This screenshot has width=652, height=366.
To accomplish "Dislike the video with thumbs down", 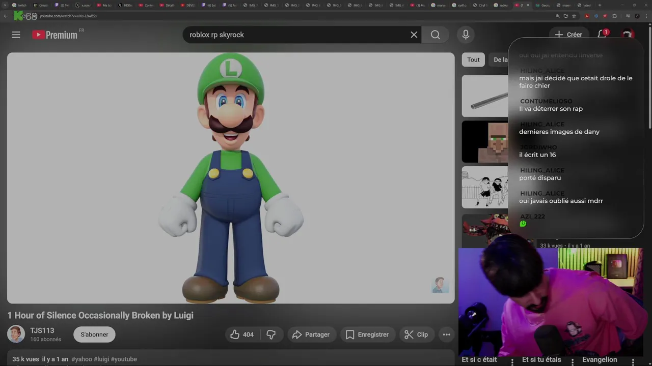I will coord(271,334).
